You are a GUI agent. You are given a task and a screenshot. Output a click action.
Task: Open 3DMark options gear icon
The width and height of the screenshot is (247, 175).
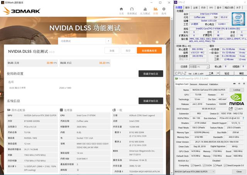164,9
